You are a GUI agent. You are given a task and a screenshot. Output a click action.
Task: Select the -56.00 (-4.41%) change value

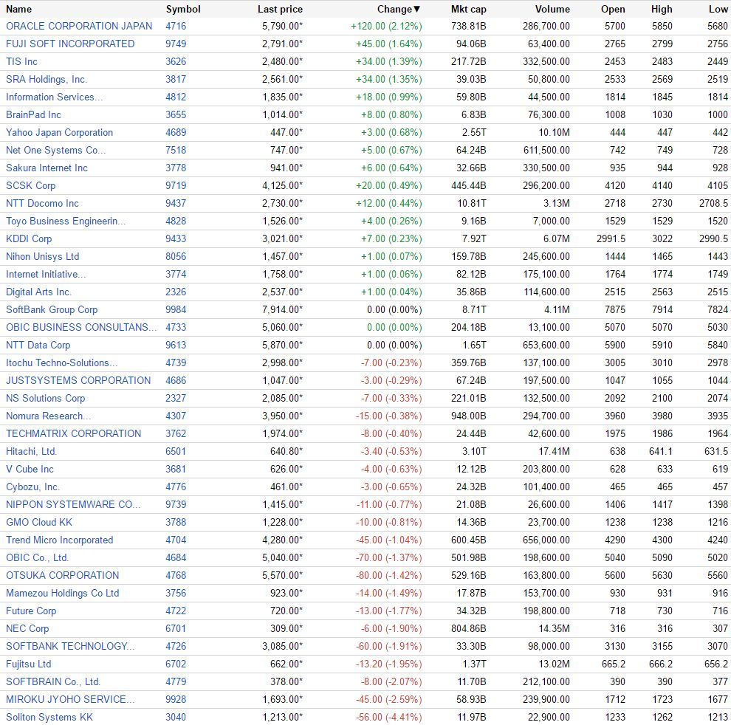click(x=389, y=717)
